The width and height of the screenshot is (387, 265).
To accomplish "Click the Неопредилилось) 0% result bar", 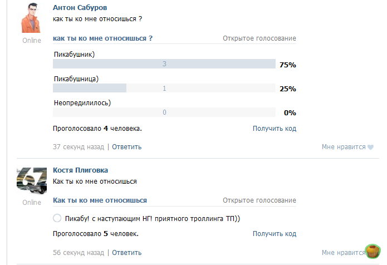I will click(x=164, y=112).
